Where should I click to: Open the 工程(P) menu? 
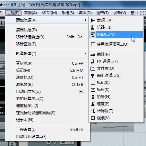(x=13, y=13)
